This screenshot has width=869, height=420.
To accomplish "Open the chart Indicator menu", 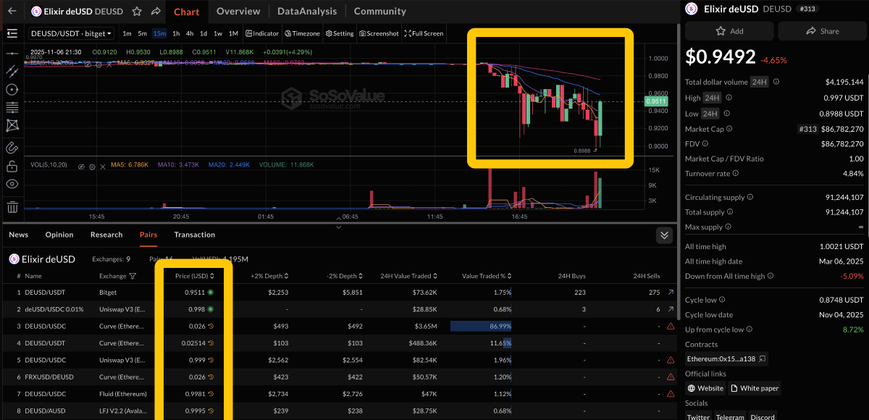I will (262, 33).
